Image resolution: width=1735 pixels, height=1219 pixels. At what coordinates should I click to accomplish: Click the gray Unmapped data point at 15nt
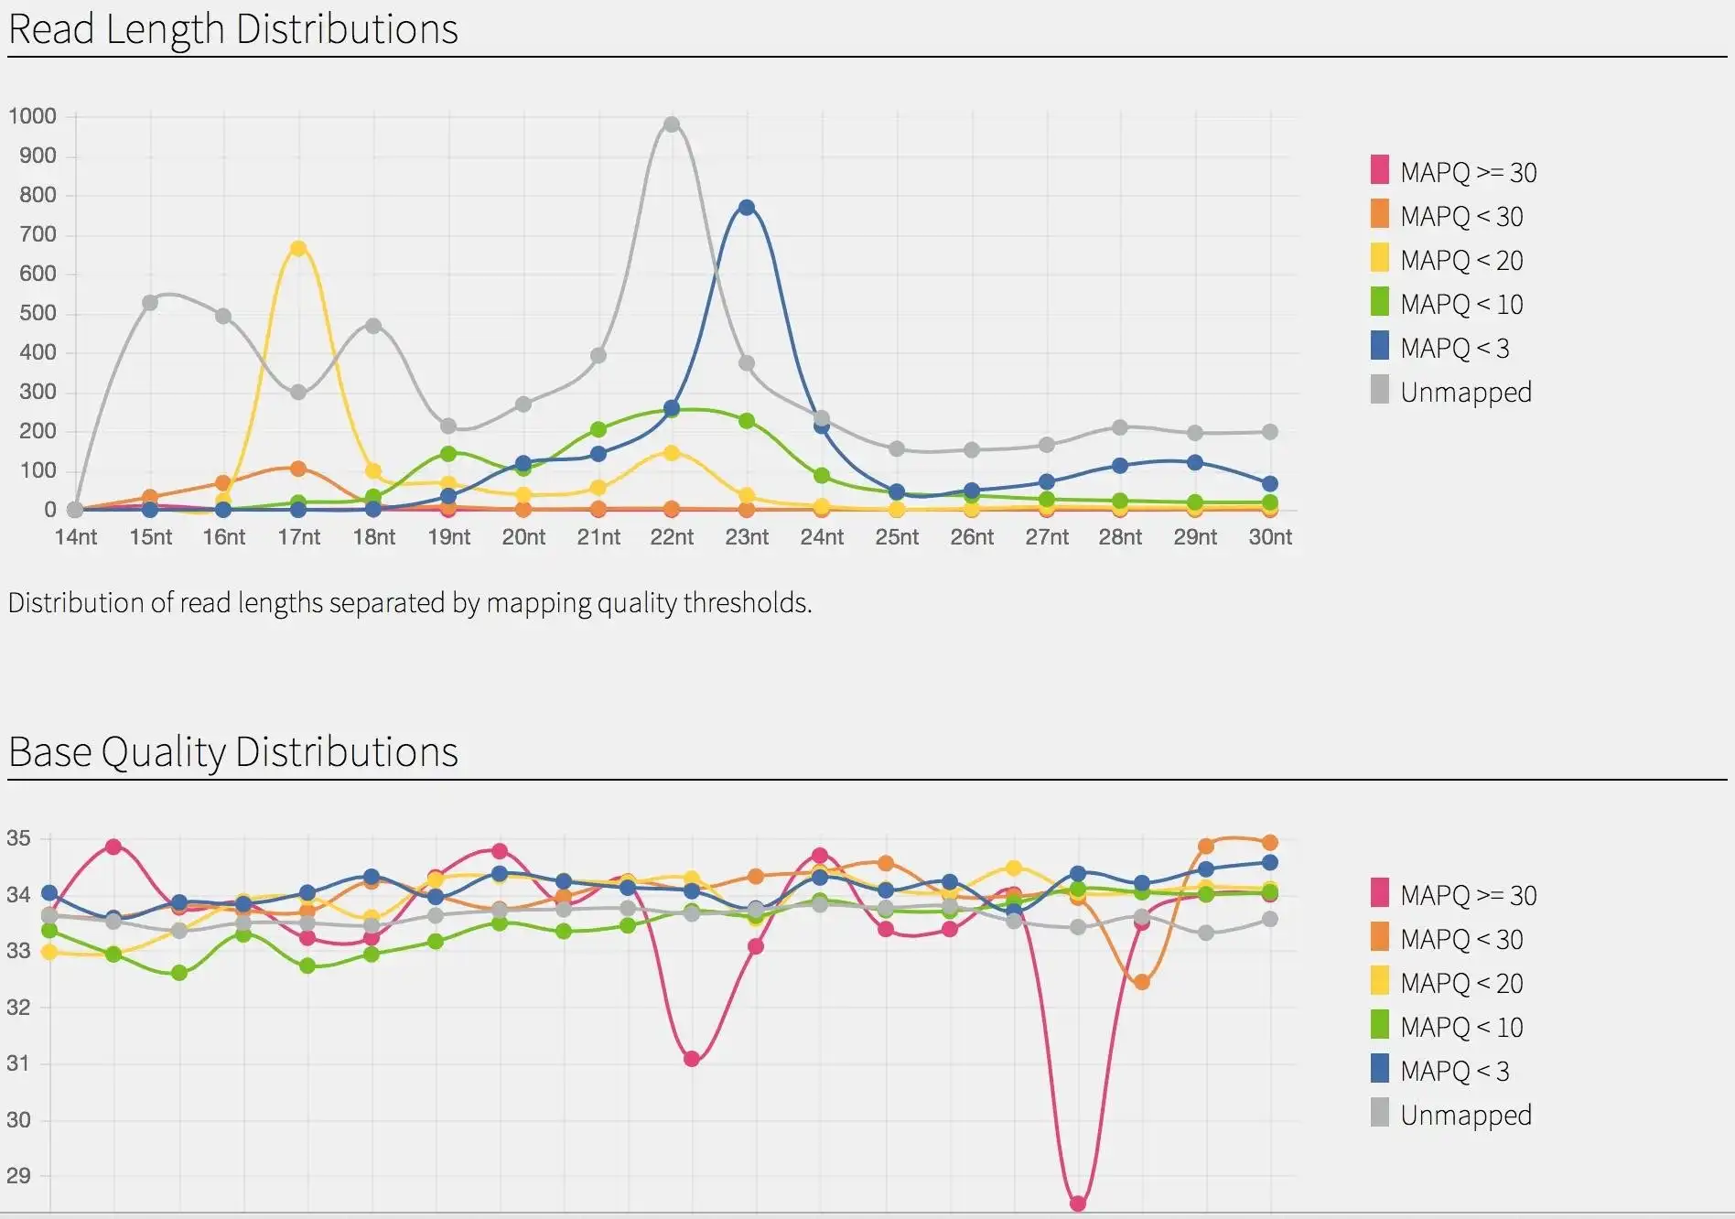pyautogui.click(x=150, y=303)
